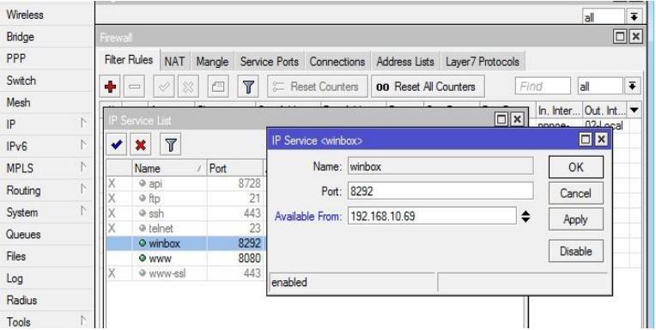Enable selected service with blue checkmark
The height and width of the screenshot is (330, 656).
click(x=116, y=145)
